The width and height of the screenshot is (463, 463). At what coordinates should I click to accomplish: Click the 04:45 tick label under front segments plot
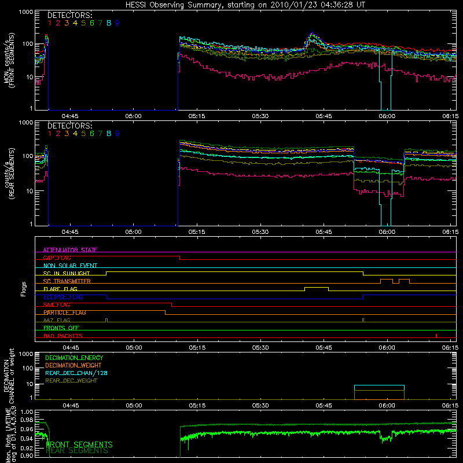coord(70,116)
